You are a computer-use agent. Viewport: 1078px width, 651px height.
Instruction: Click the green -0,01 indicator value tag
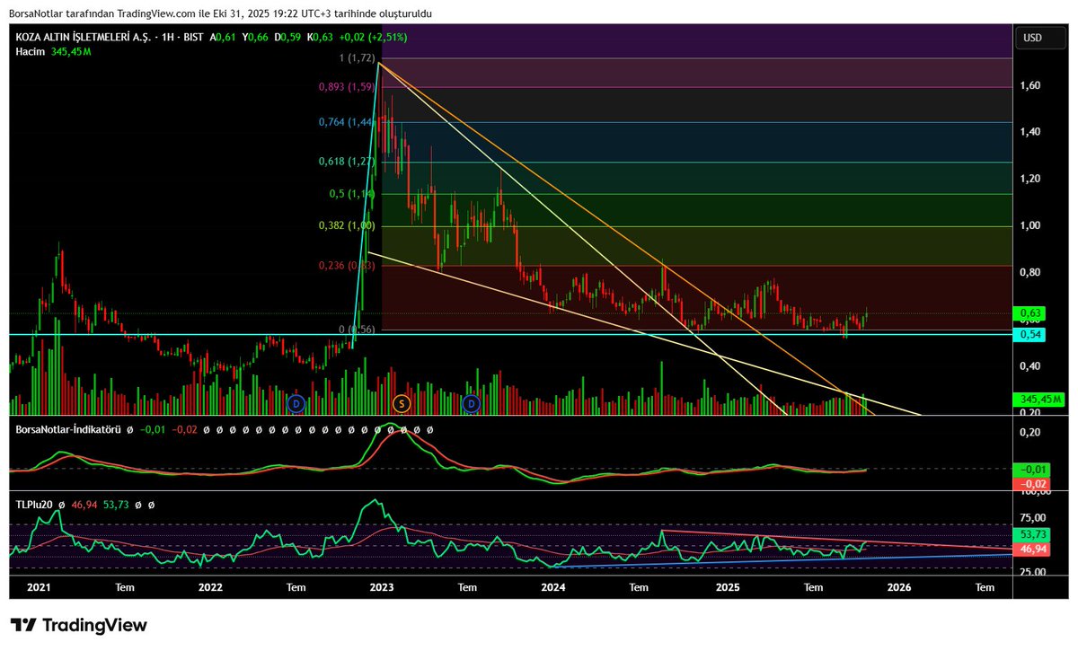[x=1030, y=470]
